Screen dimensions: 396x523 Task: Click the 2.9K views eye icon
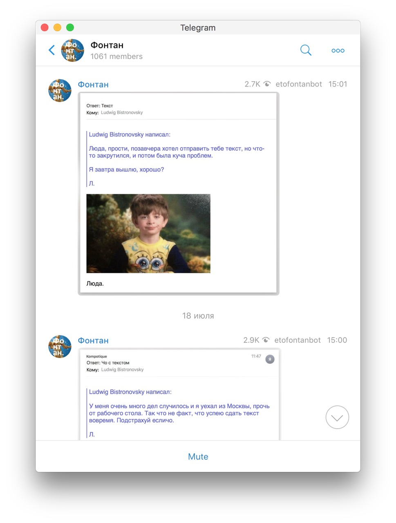(x=266, y=340)
